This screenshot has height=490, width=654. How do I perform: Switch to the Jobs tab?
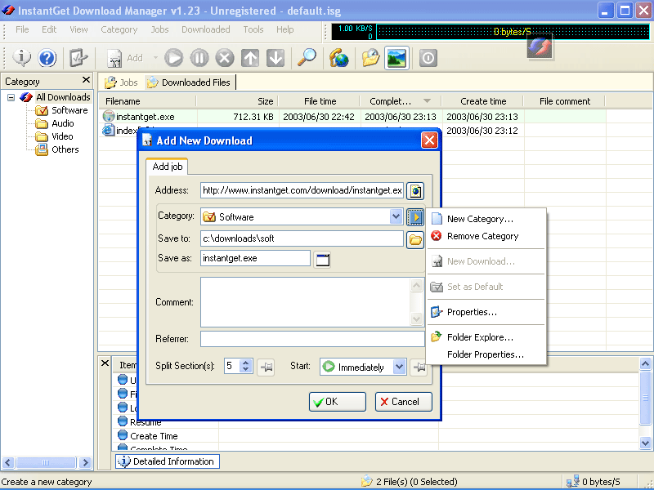(x=121, y=82)
